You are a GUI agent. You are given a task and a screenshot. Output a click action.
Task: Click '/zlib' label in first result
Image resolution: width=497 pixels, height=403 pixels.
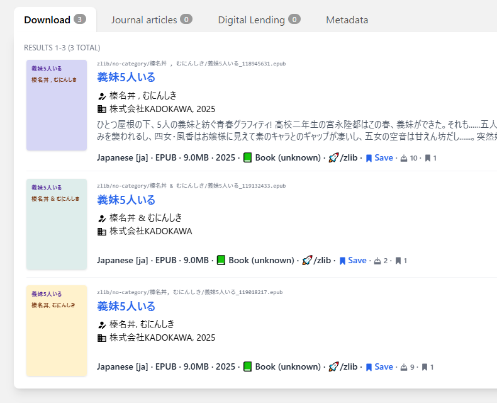(349, 157)
